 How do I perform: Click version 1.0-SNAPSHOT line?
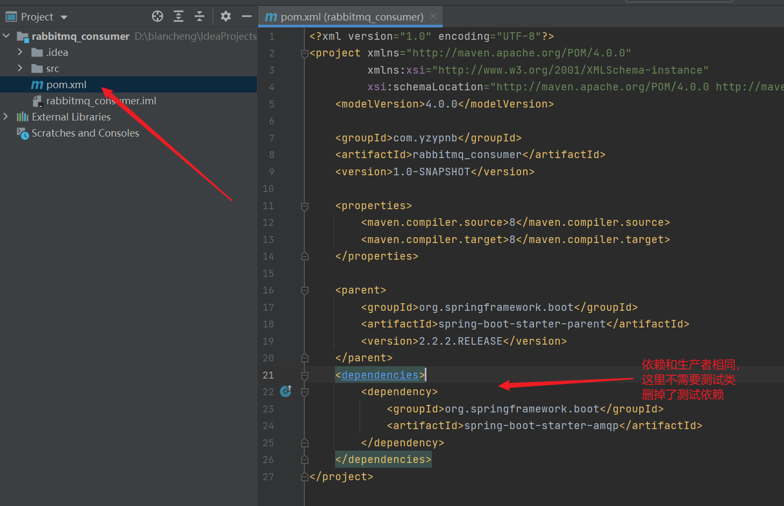(x=435, y=172)
